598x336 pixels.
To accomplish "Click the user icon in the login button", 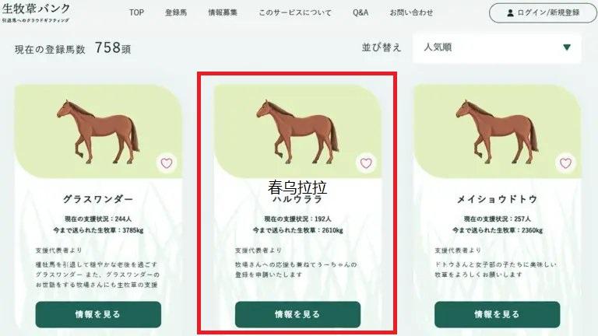I will (x=510, y=13).
